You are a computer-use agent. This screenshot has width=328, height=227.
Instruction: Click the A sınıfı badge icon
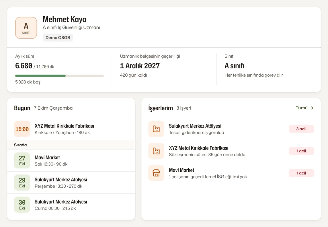tap(26, 28)
